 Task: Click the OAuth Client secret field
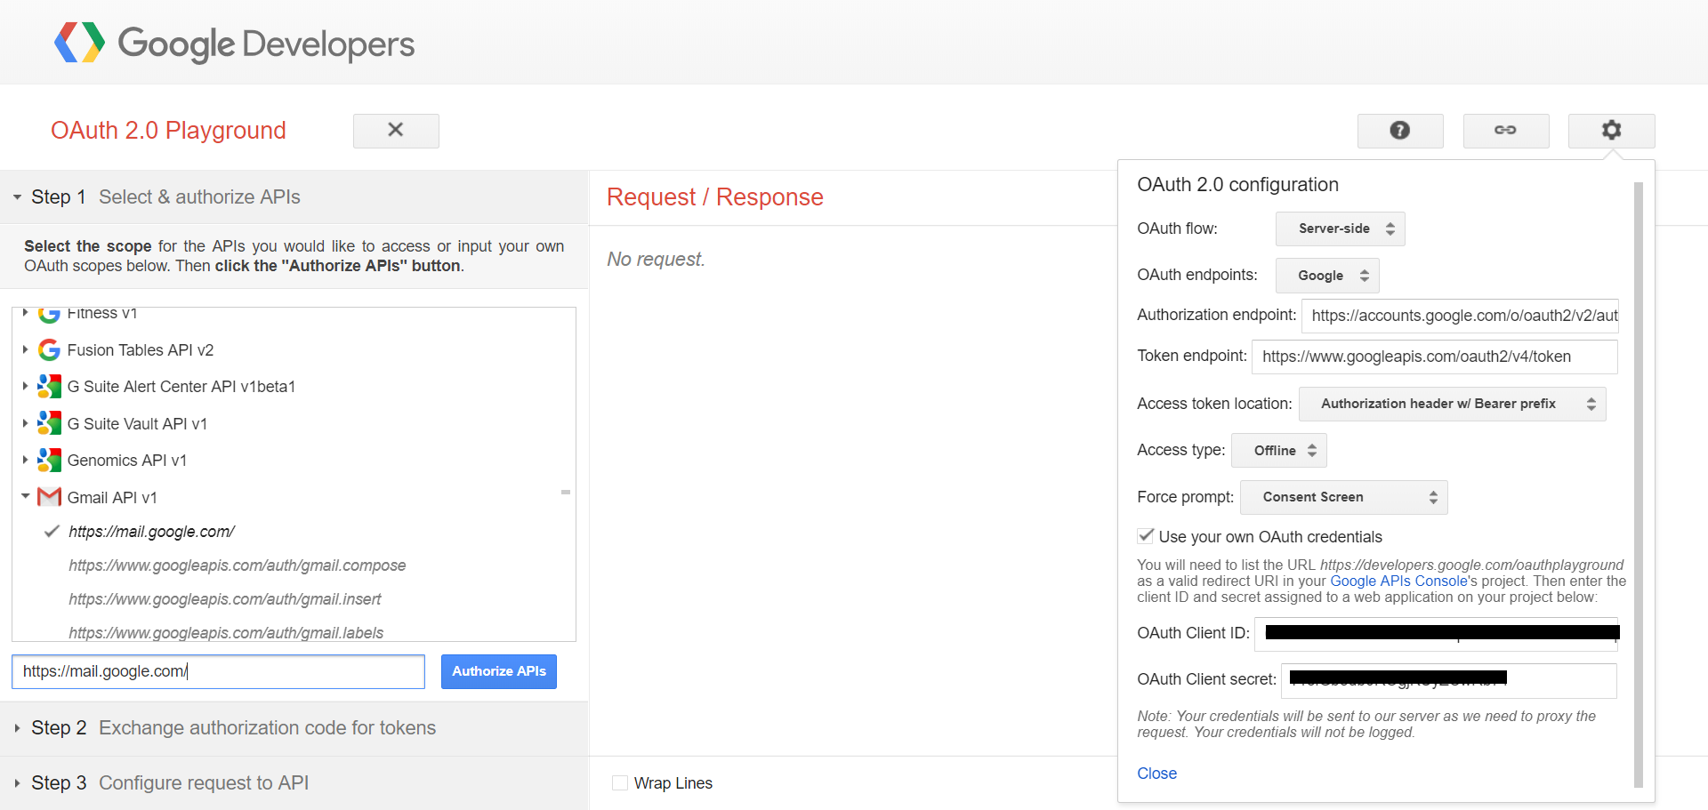click(x=1448, y=680)
